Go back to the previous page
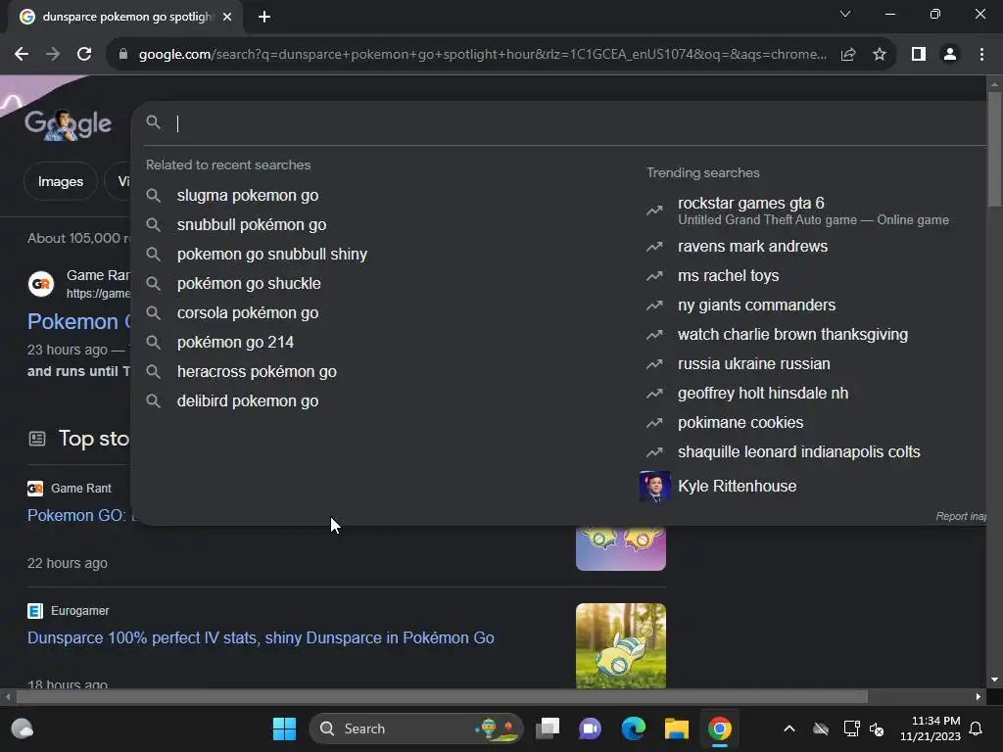Viewport: 1003px width, 752px height. [x=22, y=55]
